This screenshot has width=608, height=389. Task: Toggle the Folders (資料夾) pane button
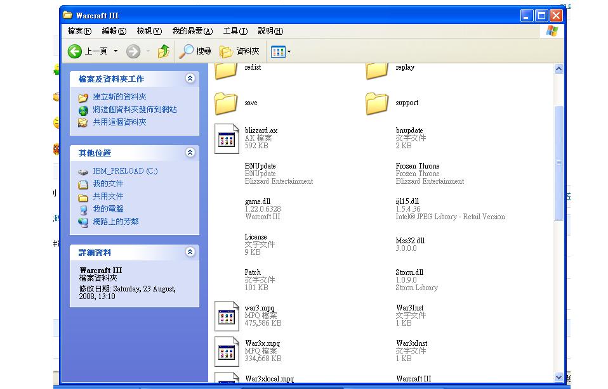(x=239, y=51)
